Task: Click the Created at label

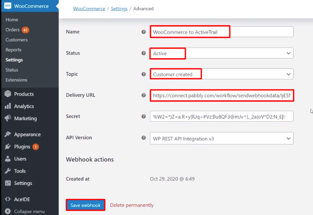Action: point(78,179)
